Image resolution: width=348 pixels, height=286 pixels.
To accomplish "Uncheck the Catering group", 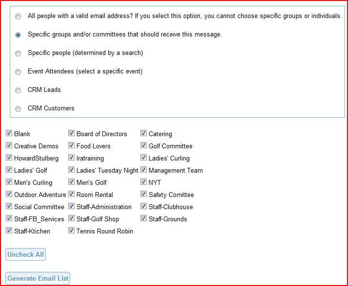I will [143, 133].
